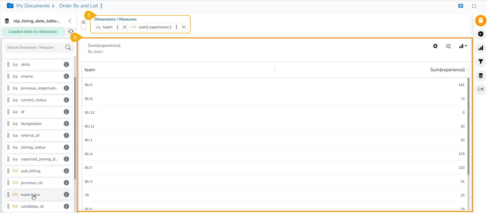Click the refresh datastore icon
This screenshot has height=213, width=487.
(71, 31)
